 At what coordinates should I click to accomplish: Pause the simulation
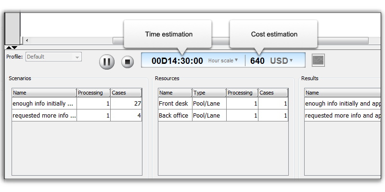pyautogui.click(x=107, y=62)
